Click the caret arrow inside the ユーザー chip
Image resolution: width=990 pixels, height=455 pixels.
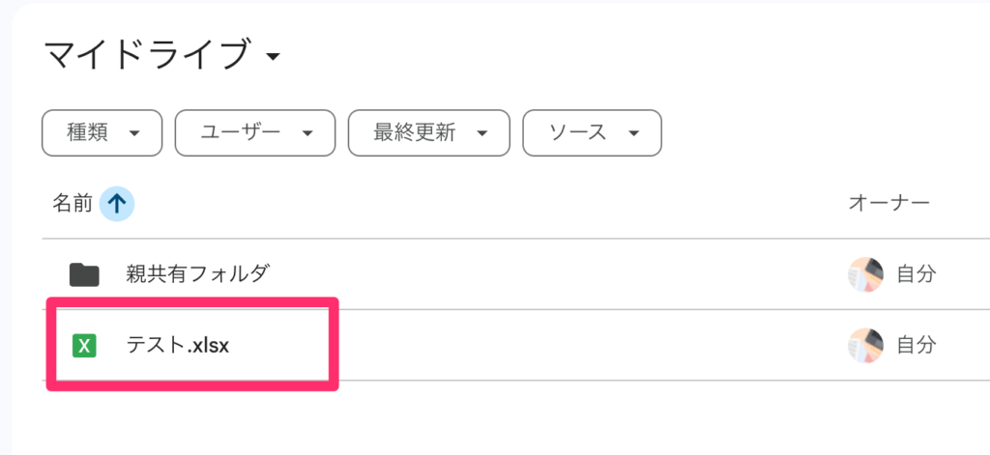(x=307, y=133)
